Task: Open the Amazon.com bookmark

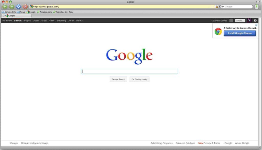Action: pos(45,12)
